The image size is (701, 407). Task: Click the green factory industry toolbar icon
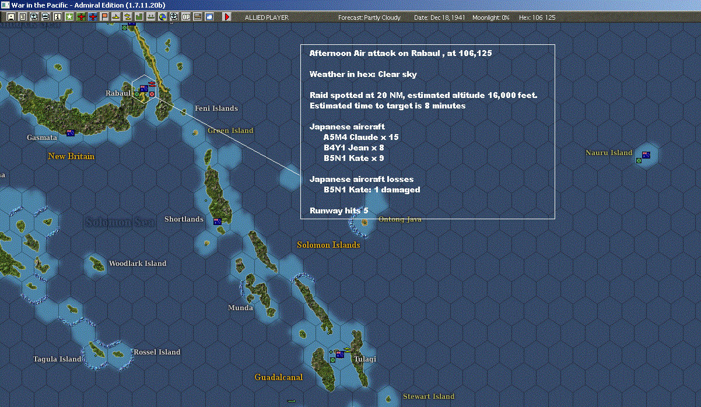(x=139, y=17)
